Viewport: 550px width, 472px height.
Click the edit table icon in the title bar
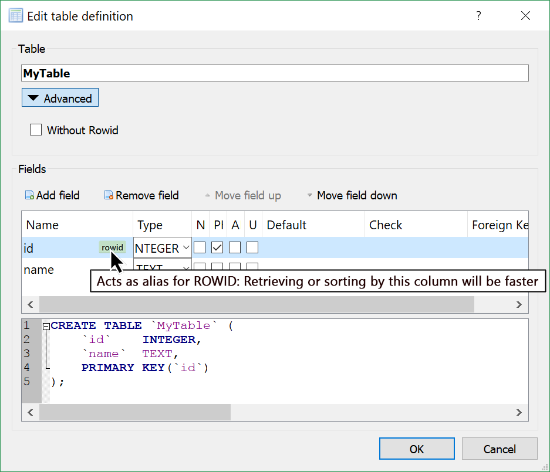[x=15, y=14]
